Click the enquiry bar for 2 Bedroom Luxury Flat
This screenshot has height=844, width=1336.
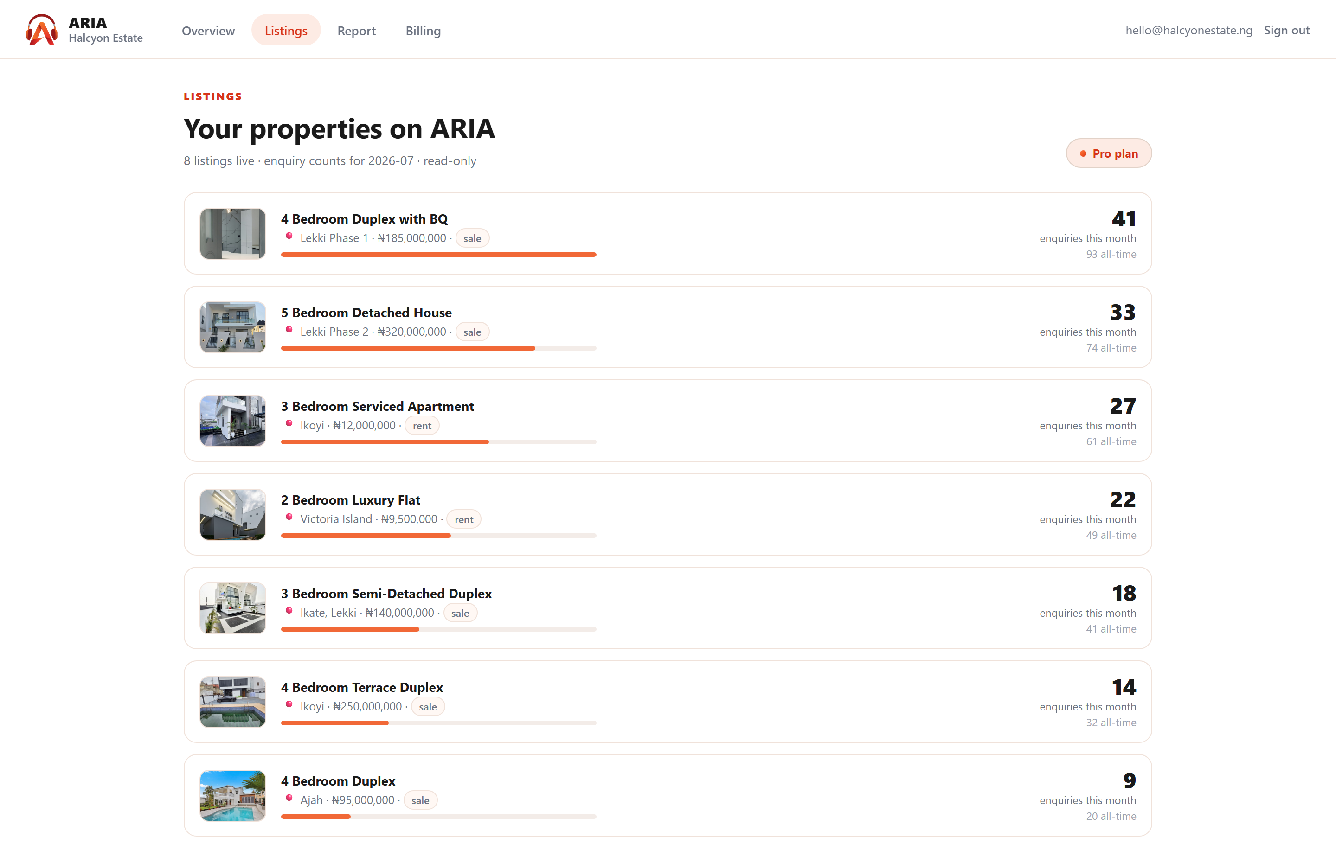(438, 536)
